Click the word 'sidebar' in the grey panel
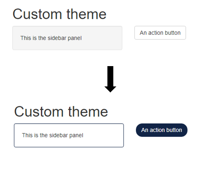Image resolution: width=210 pixels, height=171 pixels. click(57, 38)
